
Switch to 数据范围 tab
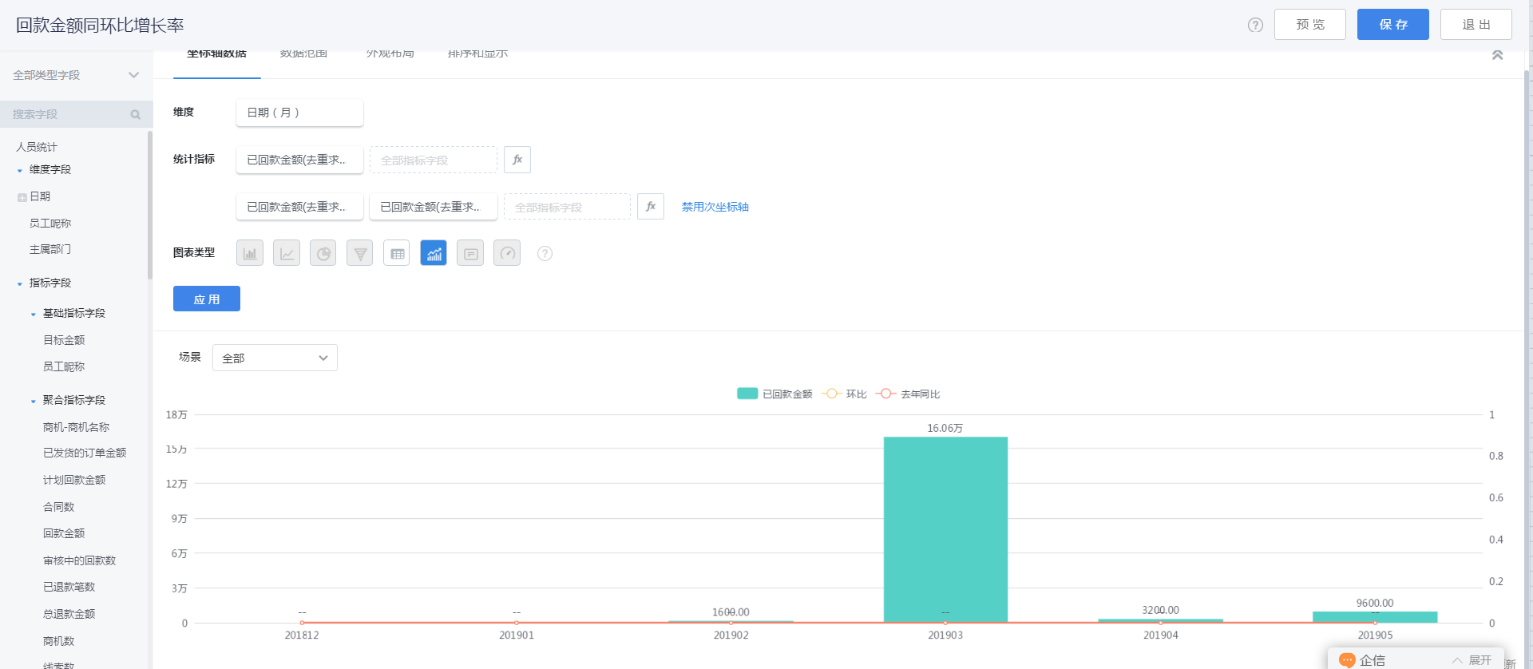(303, 54)
